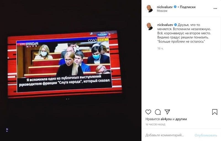Open nickvaluev username in the caption
221x141 pixels.
pyautogui.click(x=165, y=25)
